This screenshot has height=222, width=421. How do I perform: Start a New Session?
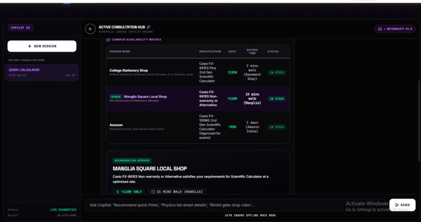click(42, 46)
